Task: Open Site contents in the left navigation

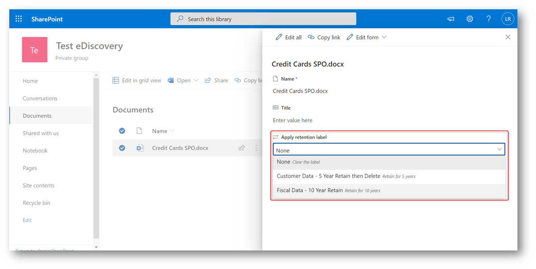Action: pos(38,186)
